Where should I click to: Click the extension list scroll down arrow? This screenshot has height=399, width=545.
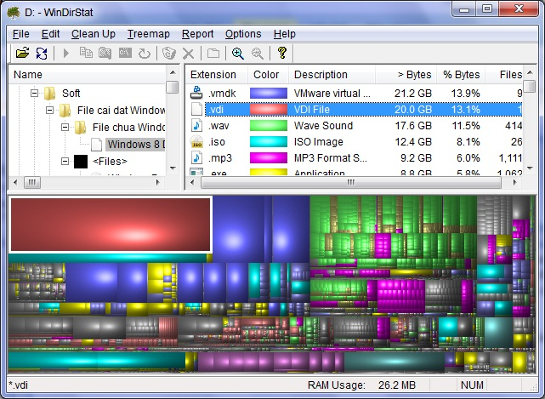pyautogui.click(x=530, y=168)
